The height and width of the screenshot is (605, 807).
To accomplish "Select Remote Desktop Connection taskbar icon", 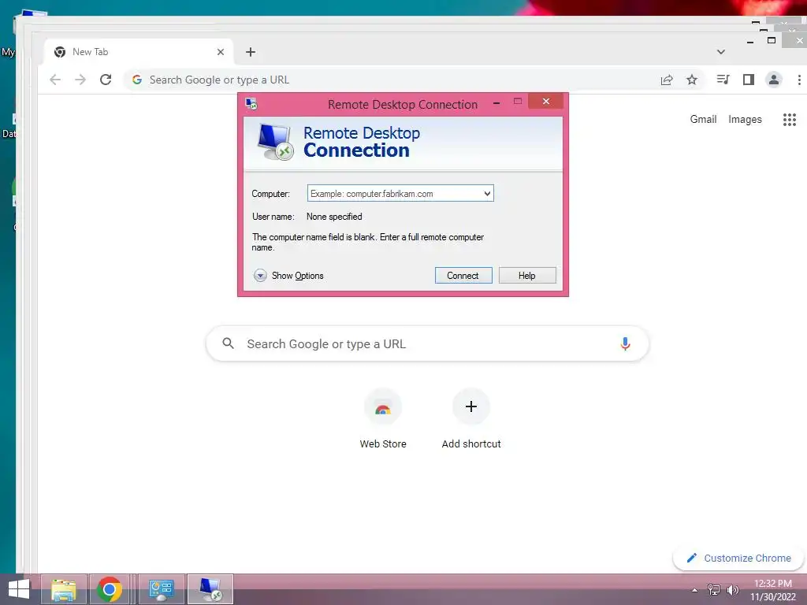I will coord(210,589).
